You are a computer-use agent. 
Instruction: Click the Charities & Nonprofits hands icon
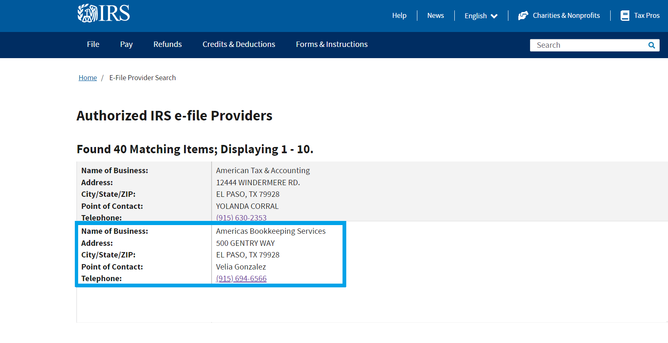point(523,16)
